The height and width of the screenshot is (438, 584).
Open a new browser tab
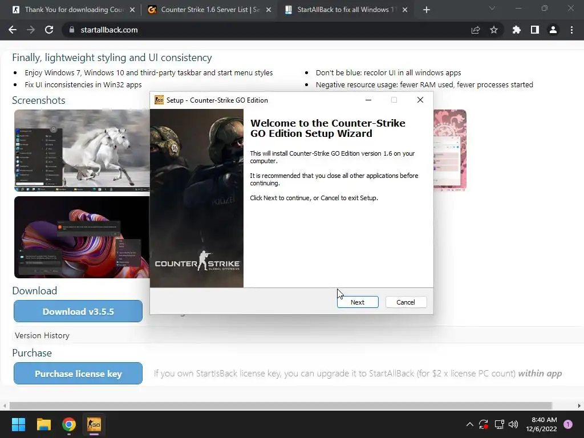coord(427,10)
